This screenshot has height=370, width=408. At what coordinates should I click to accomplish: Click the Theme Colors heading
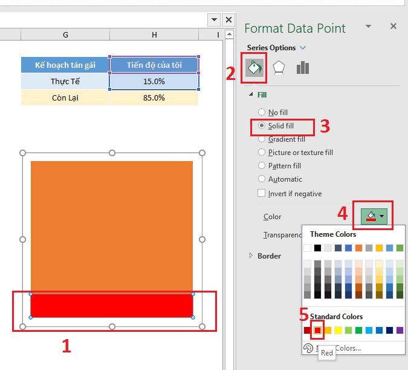pyautogui.click(x=333, y=234)
